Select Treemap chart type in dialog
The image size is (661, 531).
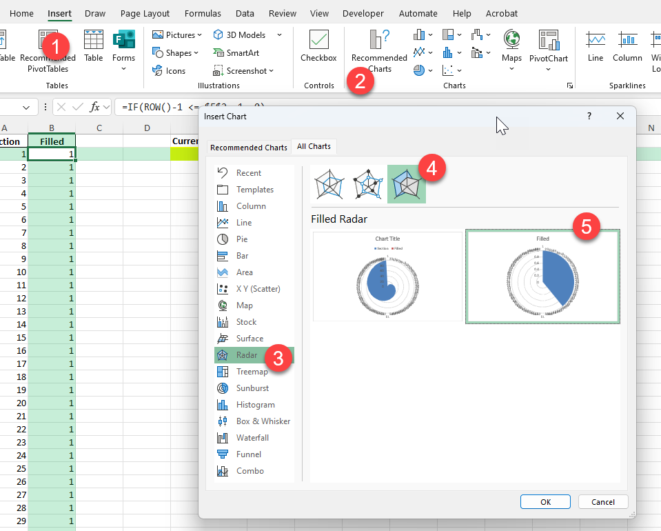coord(254,372)
